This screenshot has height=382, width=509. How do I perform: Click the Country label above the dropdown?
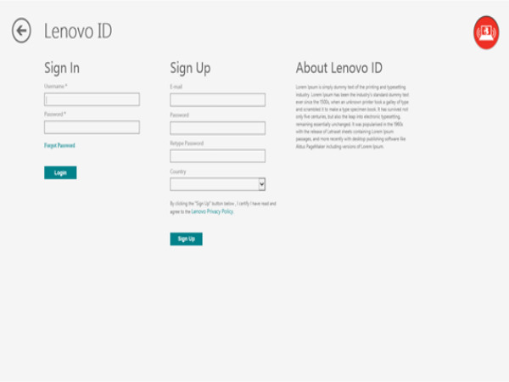[x=177, y=171]
